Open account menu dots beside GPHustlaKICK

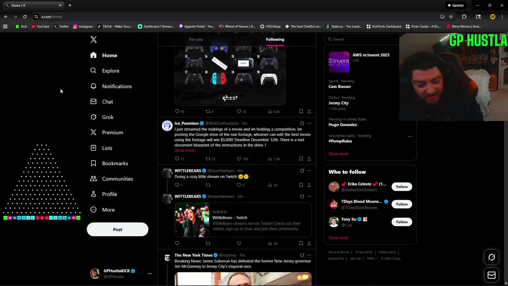click(150, 274)
